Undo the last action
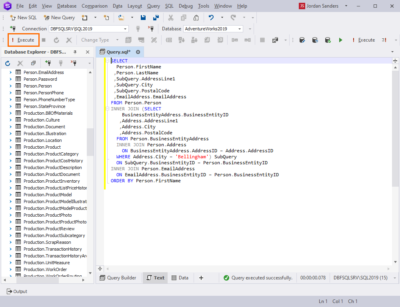The image size is (400, 307). tap(211, 18)
